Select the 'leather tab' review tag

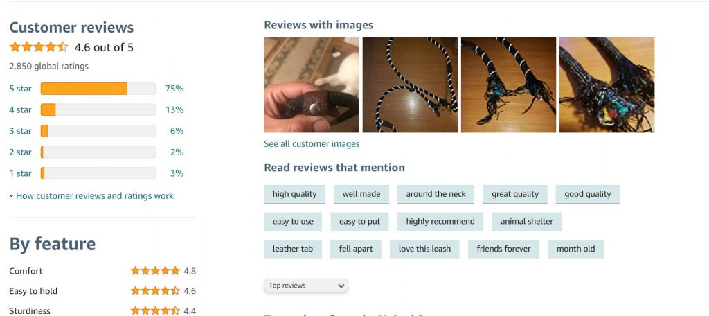[x=293, y=249]
